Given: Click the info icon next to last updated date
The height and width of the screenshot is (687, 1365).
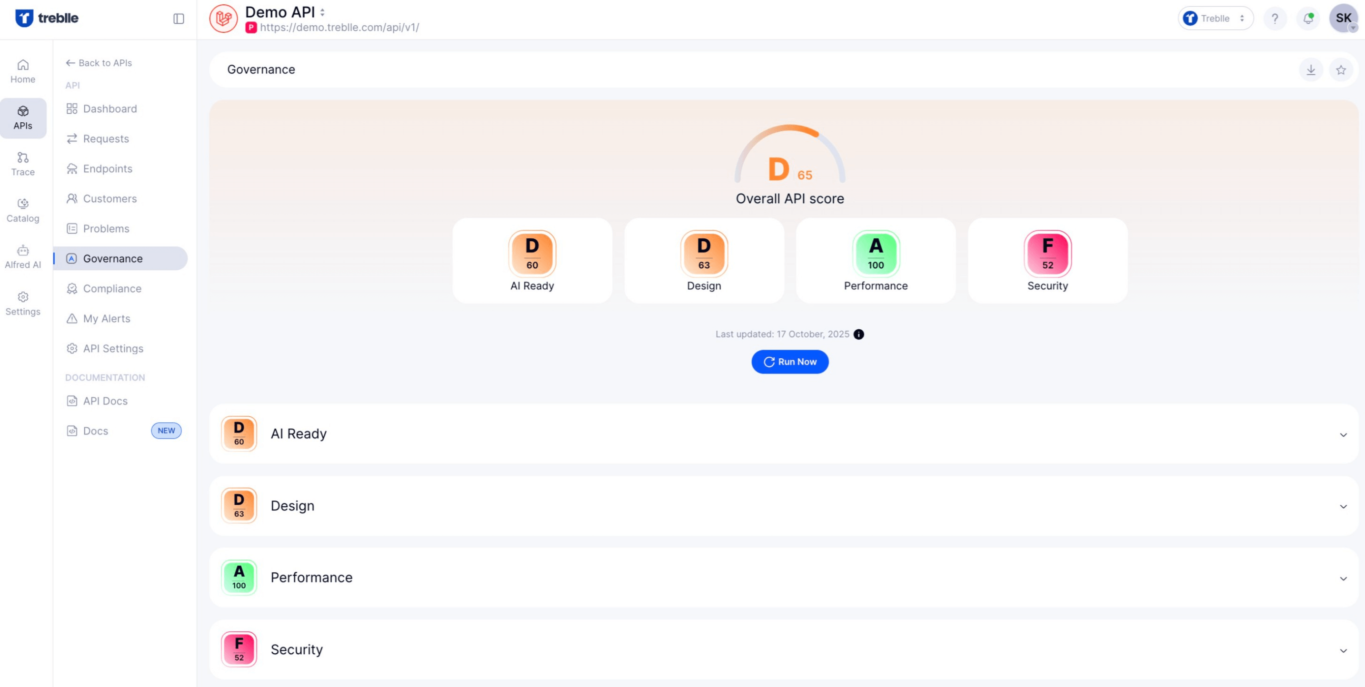Looking at the screenshot, I should pos(858,334).
